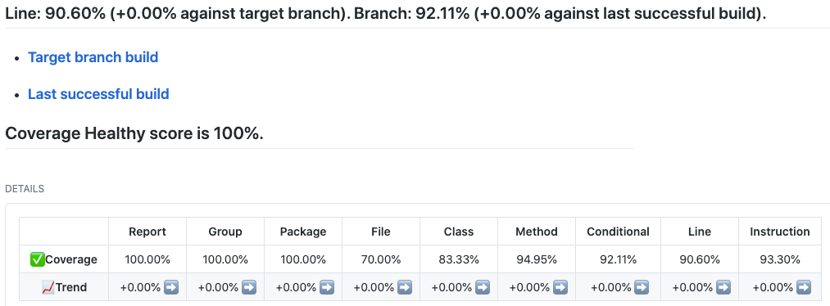This screenshot has width=830, height=306.
Task: Click the File trend arrow icon
Action: tap(405, 287)
